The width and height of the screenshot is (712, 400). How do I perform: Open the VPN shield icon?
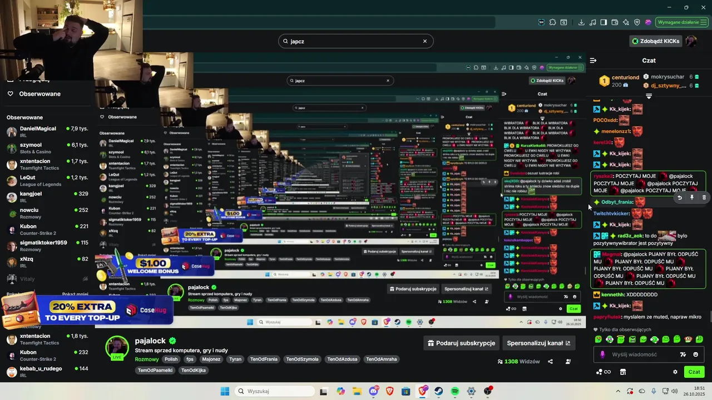(637, 22)
